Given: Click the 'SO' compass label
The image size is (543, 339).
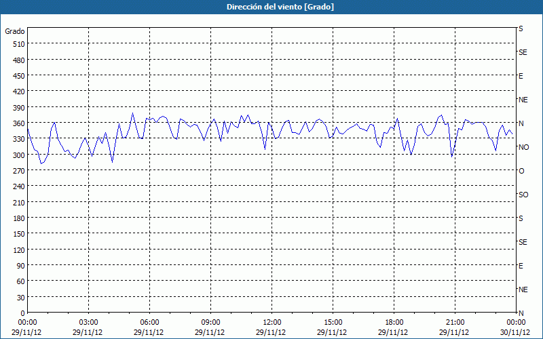Looking at the screenshot, I should 523,195.
